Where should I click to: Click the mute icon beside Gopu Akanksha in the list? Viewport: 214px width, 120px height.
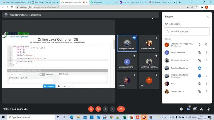coord(199,53)
